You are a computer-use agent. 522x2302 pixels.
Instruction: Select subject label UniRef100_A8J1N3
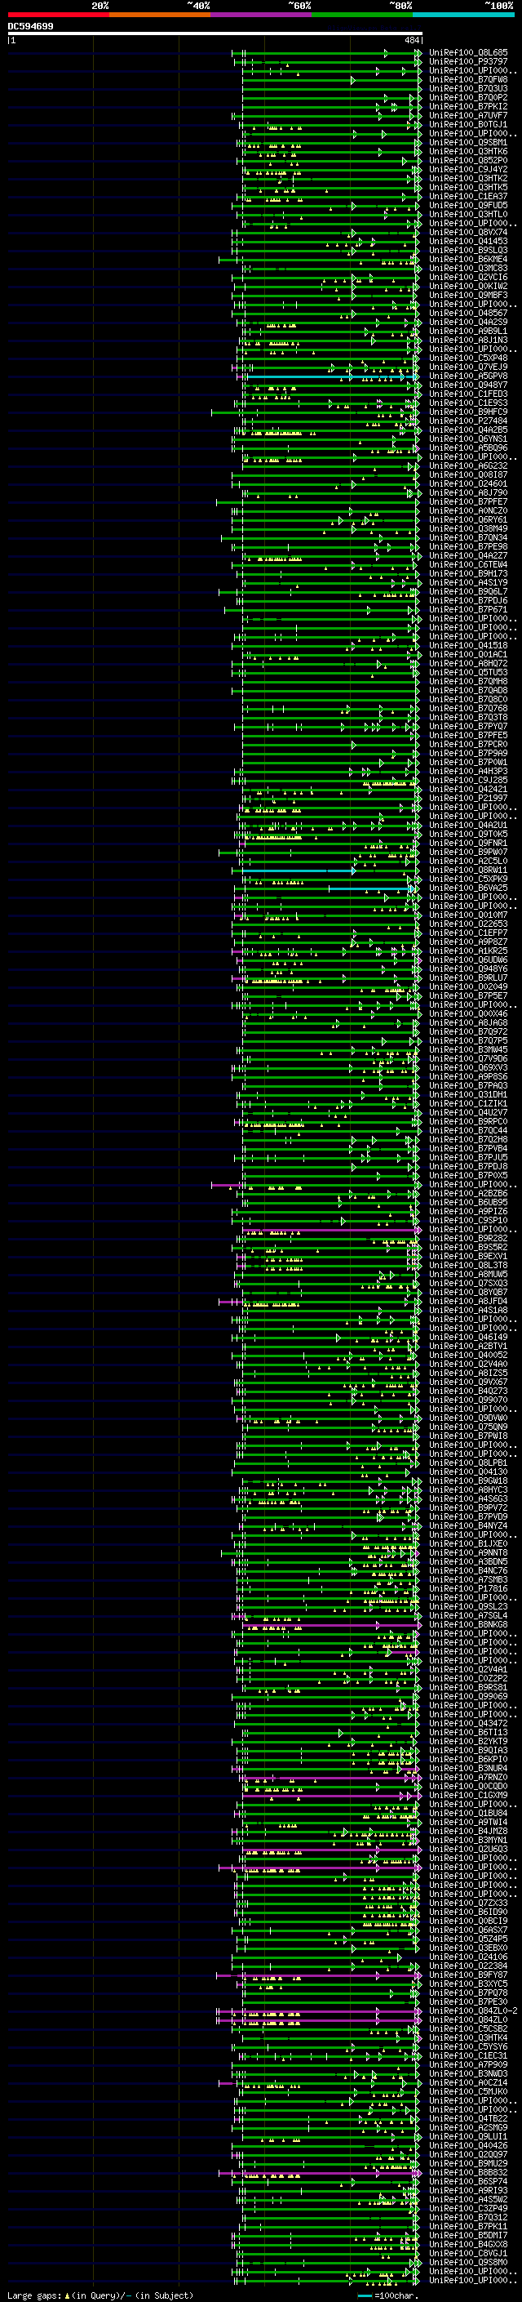468,341
